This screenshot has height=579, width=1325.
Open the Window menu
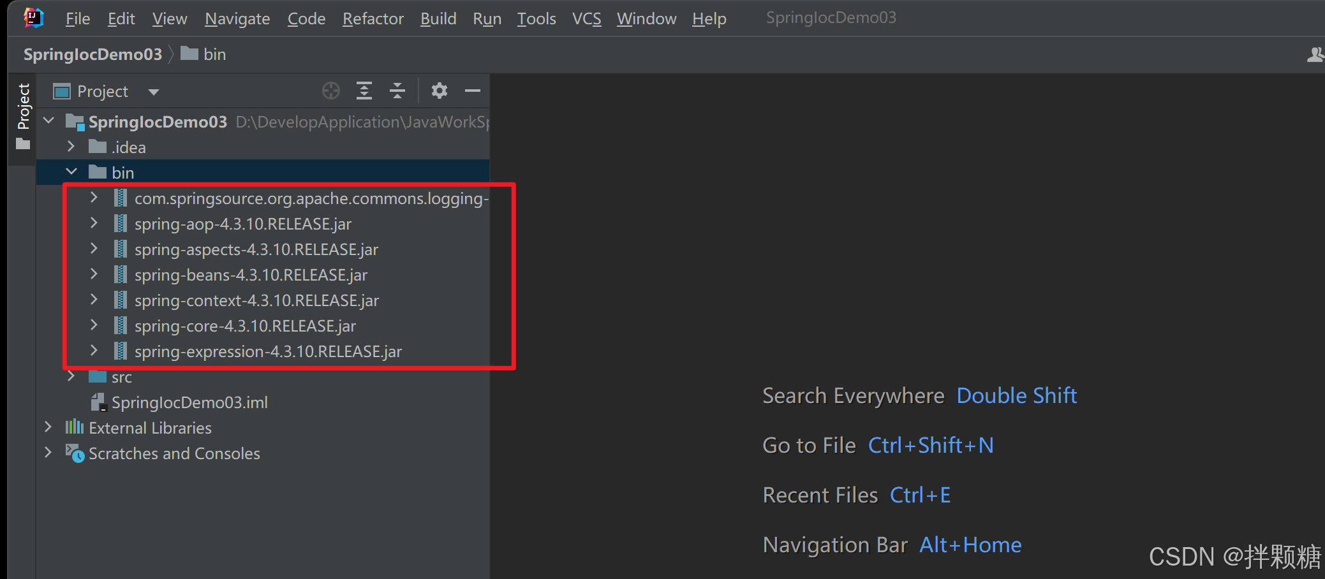(646, 18)
